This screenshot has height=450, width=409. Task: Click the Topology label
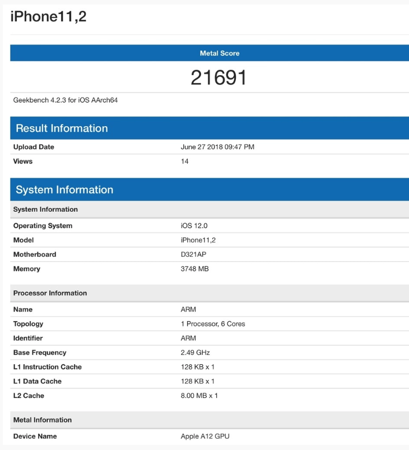pos(28,324)
